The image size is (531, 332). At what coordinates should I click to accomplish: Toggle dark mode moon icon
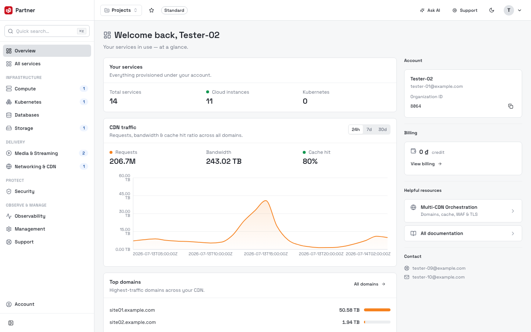(492, 10)
